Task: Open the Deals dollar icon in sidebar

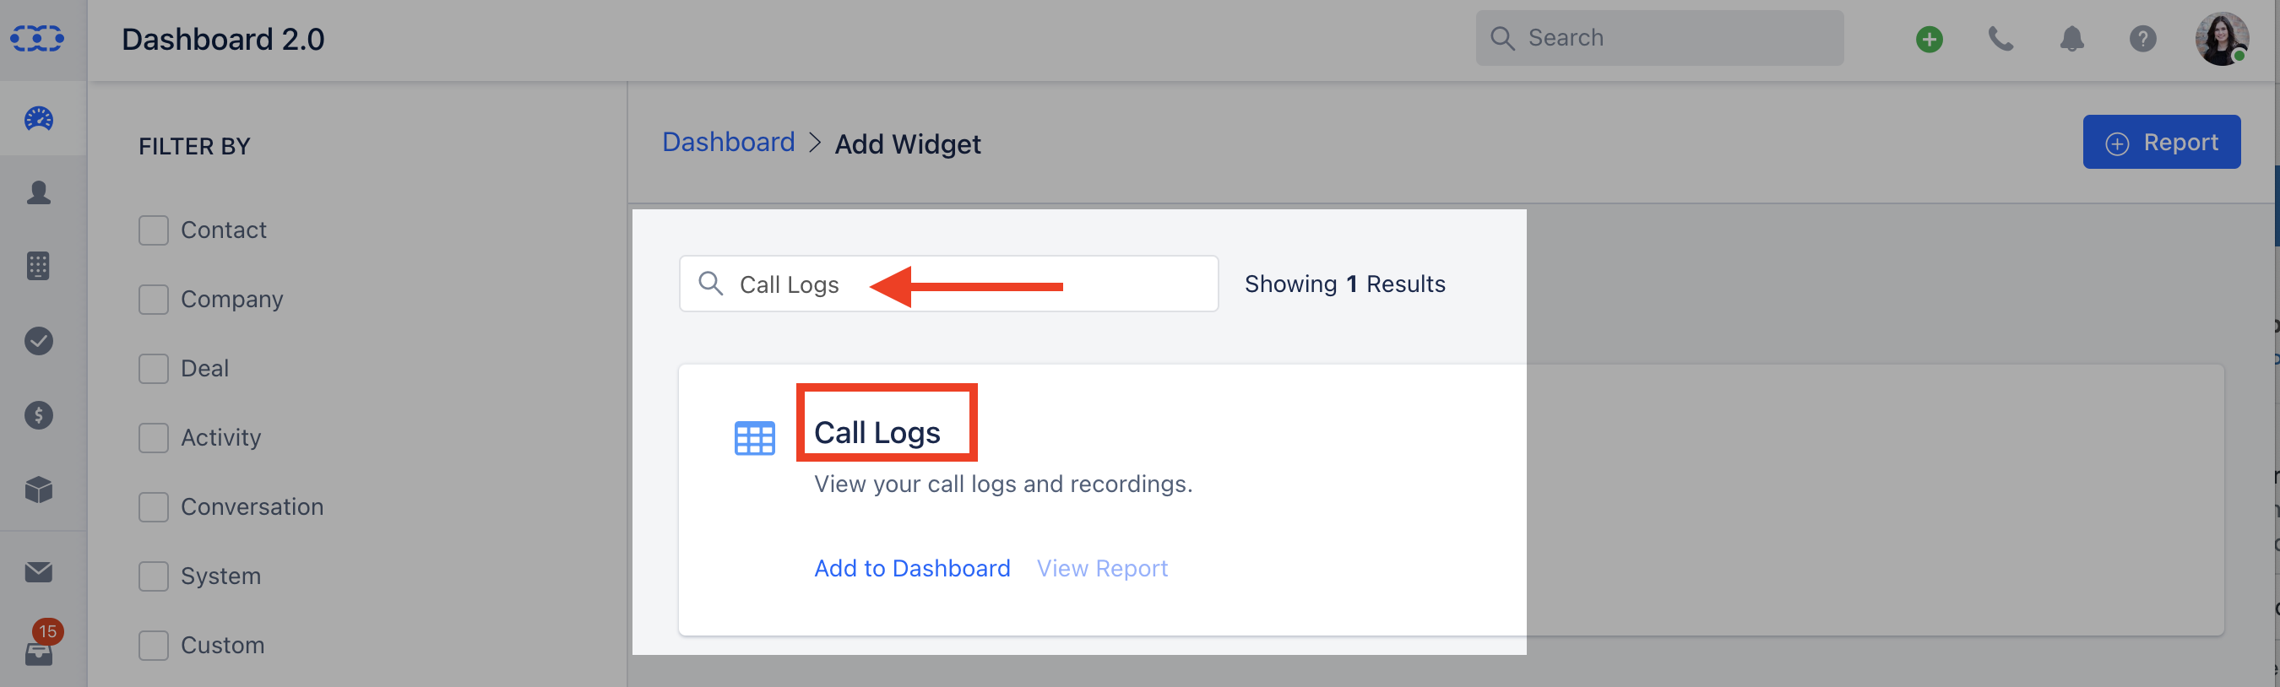Action: coord(39,414)
